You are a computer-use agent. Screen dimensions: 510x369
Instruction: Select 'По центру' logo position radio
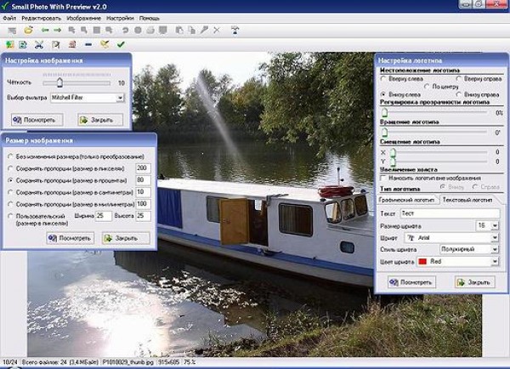(x=426, y=86)
